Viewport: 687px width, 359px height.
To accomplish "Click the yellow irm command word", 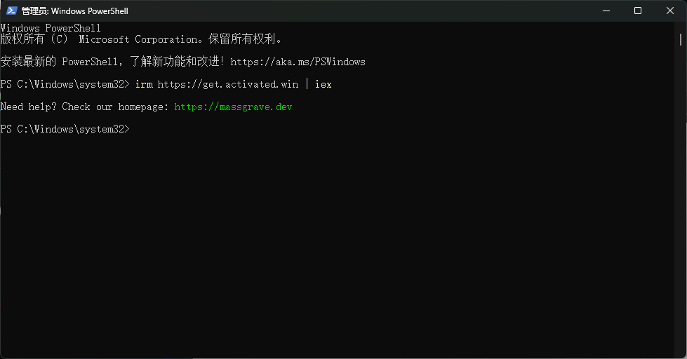I will tap(144, 84).
